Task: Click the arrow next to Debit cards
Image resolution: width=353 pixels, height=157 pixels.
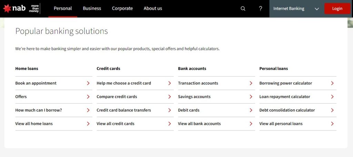Action: (251, 110)
